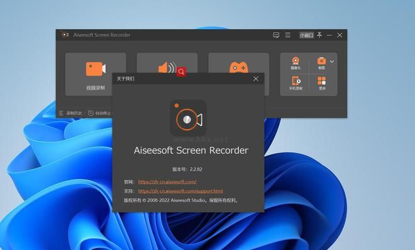Click the large recorder logo in About dialog
This screenshot has height=250, width=415.
pyautogui.click(x=188, y=118)
